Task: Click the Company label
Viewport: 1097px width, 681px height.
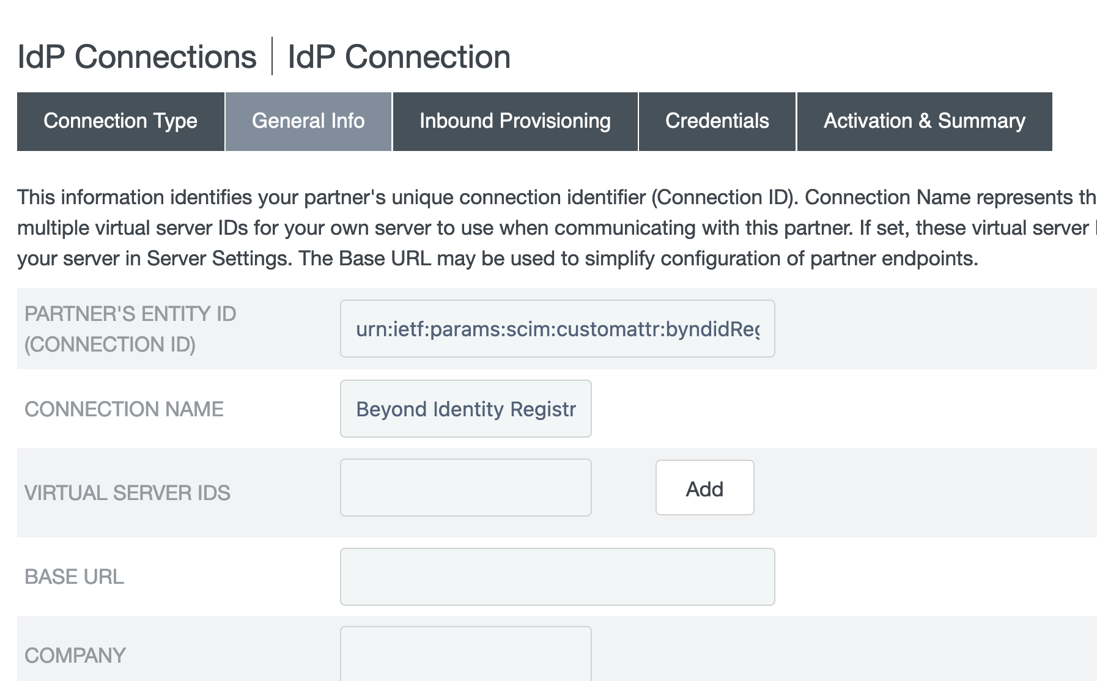Action: (x=75, y=655)
